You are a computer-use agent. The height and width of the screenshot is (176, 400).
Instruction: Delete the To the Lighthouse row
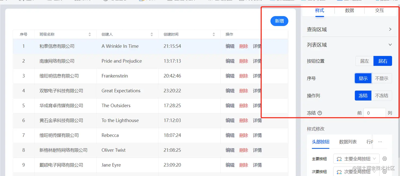pos(244,120)
